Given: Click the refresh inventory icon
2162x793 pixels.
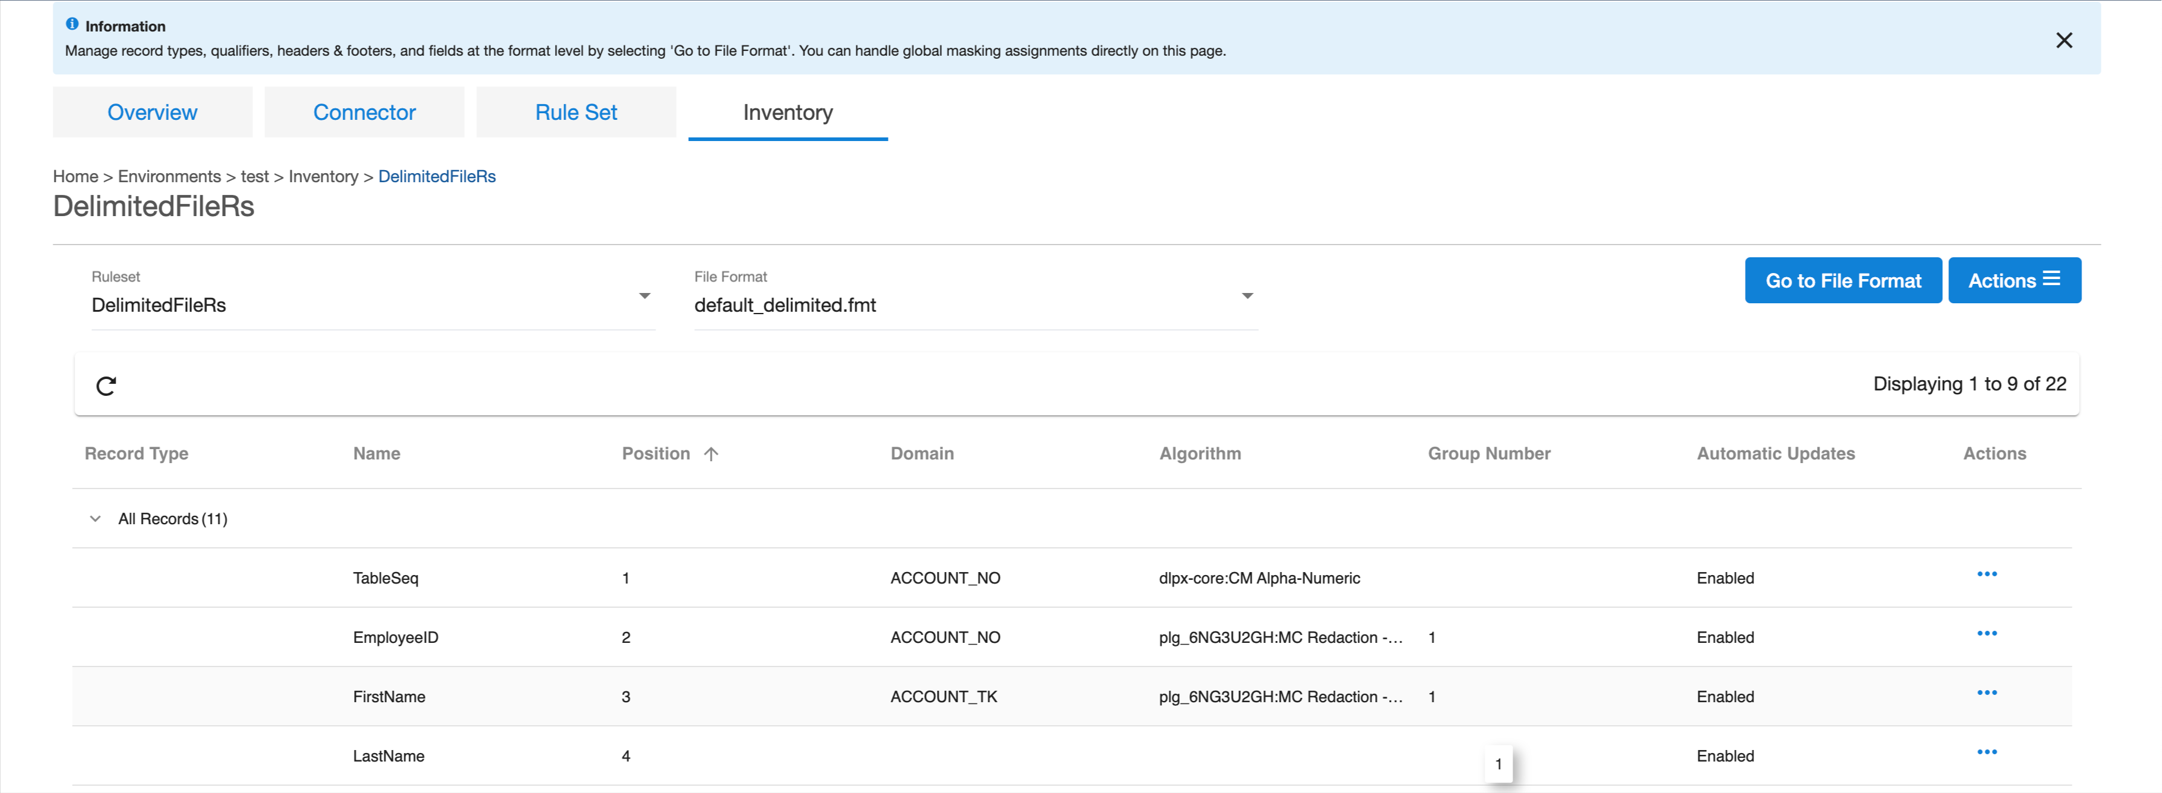Looking at the screenshot, I should tap(106, 386).
